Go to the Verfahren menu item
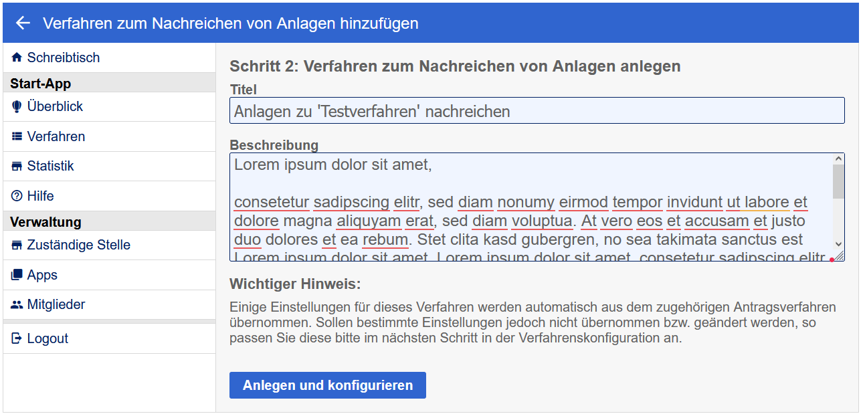 56,136
